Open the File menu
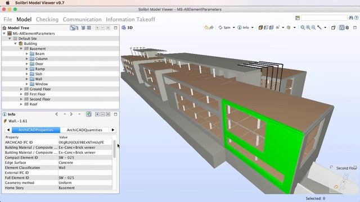Screen dimensions: 360x202 pos(8,20)
